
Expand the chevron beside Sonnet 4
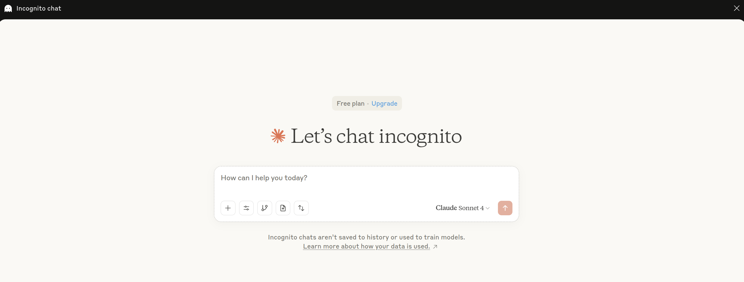[488, 208]
